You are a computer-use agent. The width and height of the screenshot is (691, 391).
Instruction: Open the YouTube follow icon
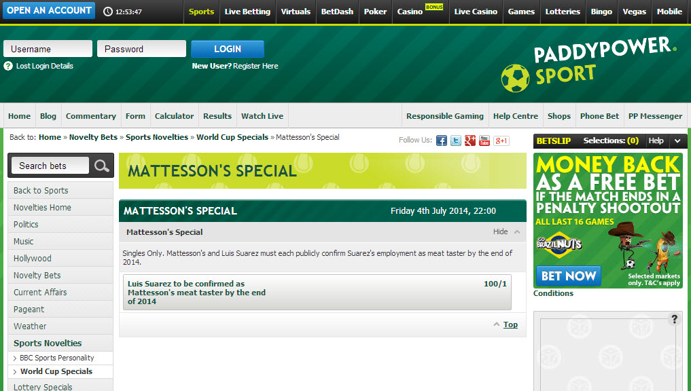pyautogui.click(x=484, y=141)
